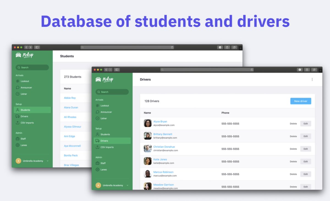
Task: Open student Ami Edge in Students window
Action: pos(70,136)
